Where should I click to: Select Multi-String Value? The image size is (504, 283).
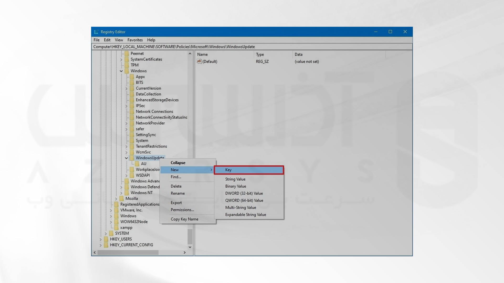click(249, 208)
